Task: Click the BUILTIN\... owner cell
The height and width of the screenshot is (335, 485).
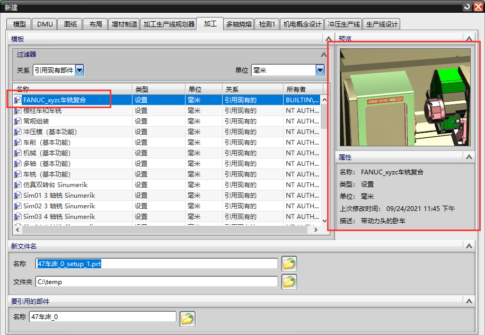Action: tap(302, 100)
